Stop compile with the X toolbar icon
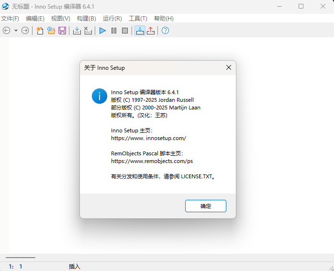 88,31
